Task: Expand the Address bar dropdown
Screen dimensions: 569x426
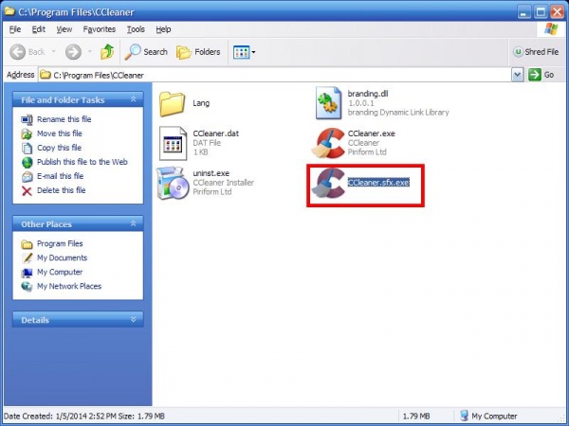Action: (517, 75)
